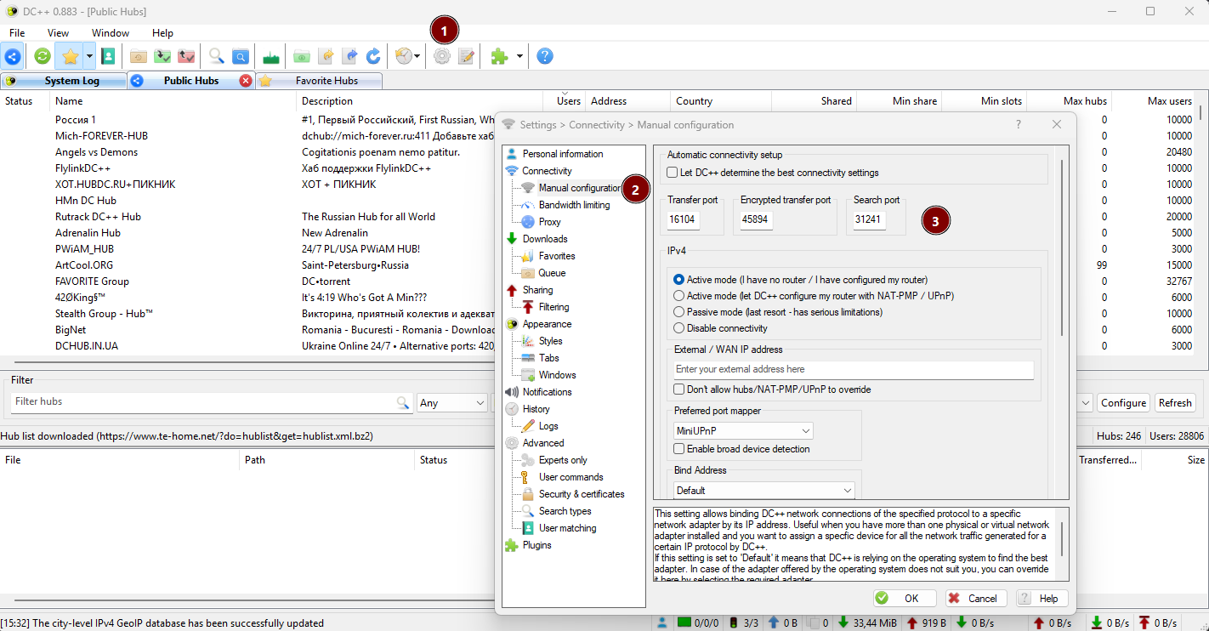Open the Notepad toolbar icon
Image resolution: width=1209 pixels, height=631 pixels.
[x=466, y=56]
